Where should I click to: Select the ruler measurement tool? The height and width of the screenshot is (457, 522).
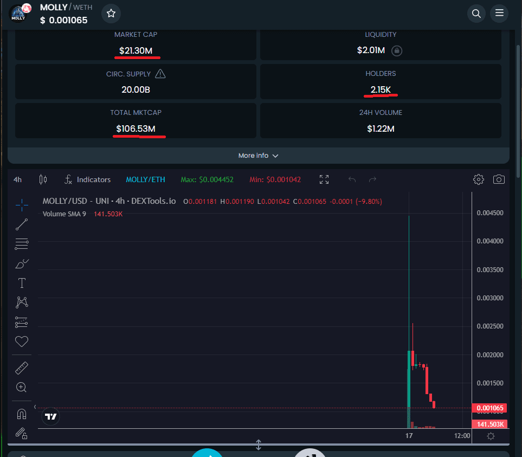(21, 368)
